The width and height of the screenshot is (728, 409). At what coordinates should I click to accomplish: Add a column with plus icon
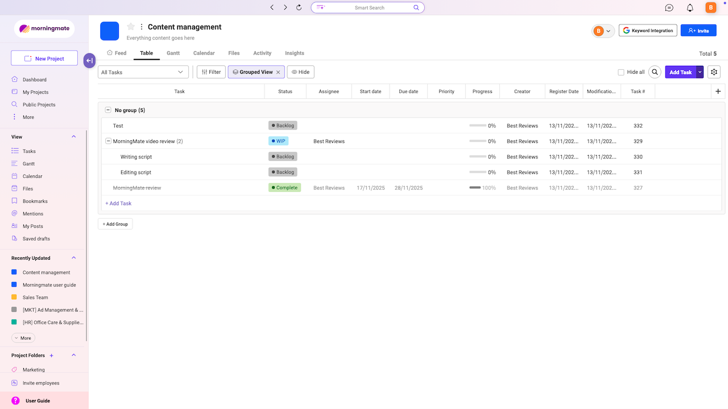718,91
